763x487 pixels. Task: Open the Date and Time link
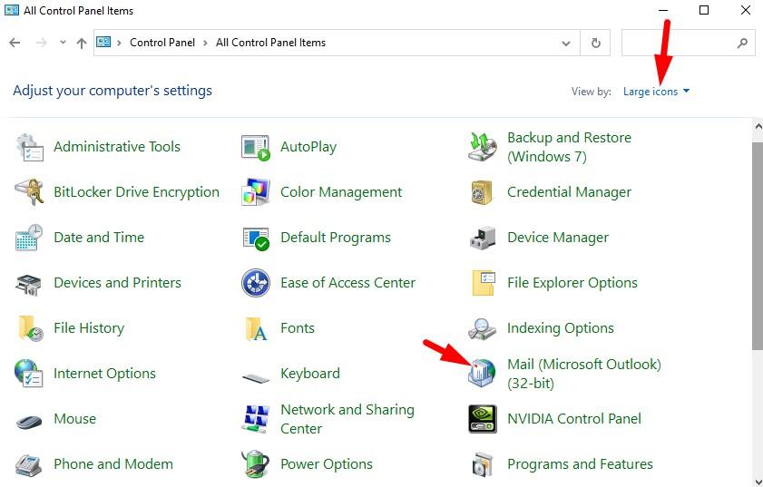click(99, 238)
